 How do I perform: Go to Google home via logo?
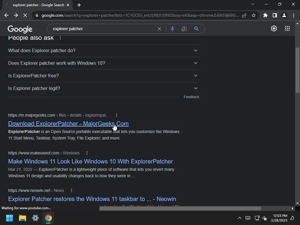coord(20,29)
